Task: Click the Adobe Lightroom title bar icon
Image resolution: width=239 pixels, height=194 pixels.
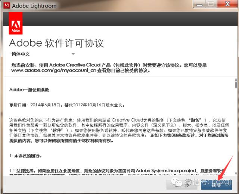Action: [6, 6]
